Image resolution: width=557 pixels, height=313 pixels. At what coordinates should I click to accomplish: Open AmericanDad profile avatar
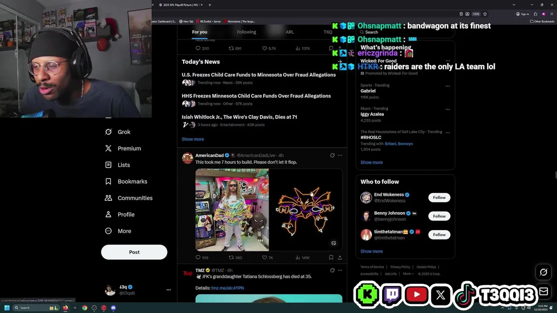(x=188, y=158)
